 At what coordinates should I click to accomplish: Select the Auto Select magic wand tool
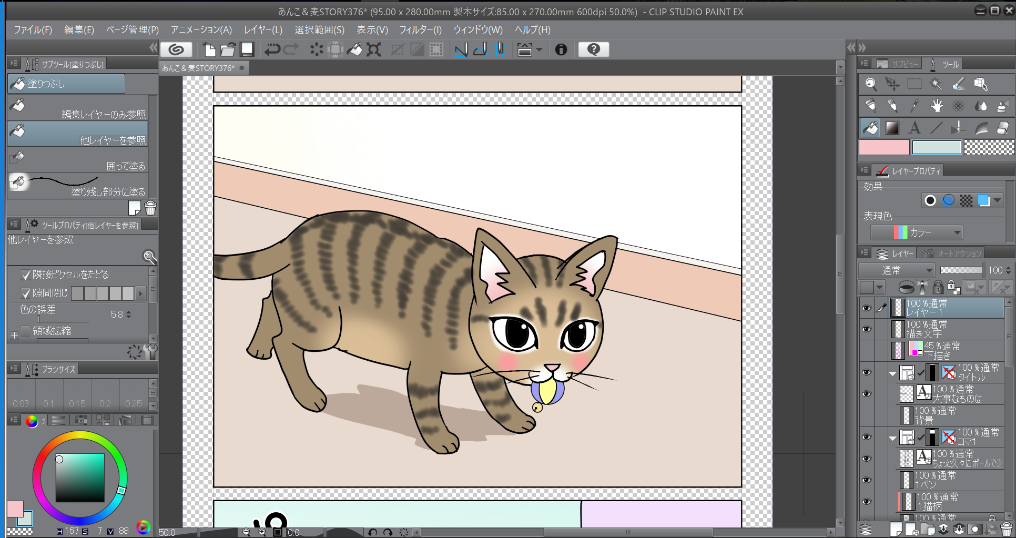click(x=936, y=84)
